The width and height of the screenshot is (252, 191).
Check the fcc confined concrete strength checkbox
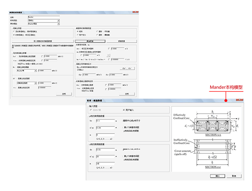(106, 85)
